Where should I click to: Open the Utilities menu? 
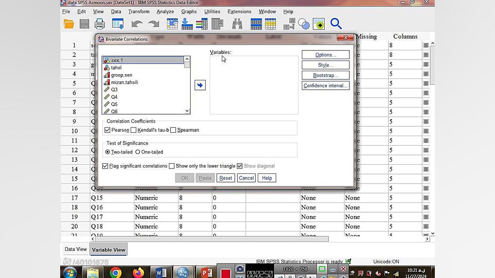click(212, 11)
